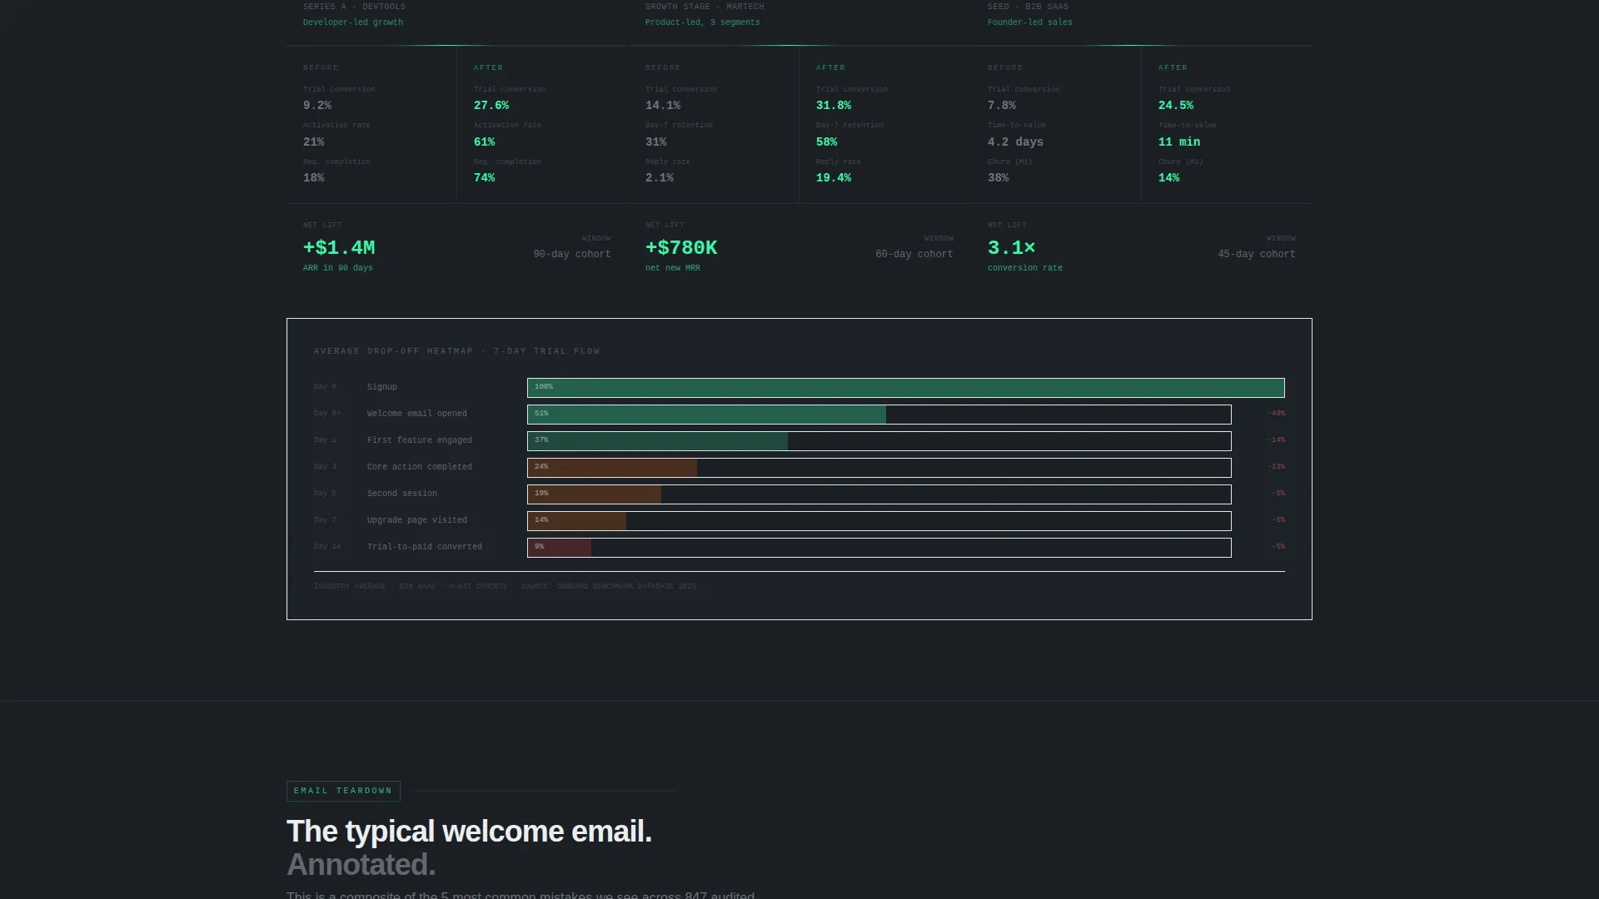Screen dimensions: 1599x899
Task: Click the 18% seq. completion value
Action: pyautogui.click(x=314, y=178)
